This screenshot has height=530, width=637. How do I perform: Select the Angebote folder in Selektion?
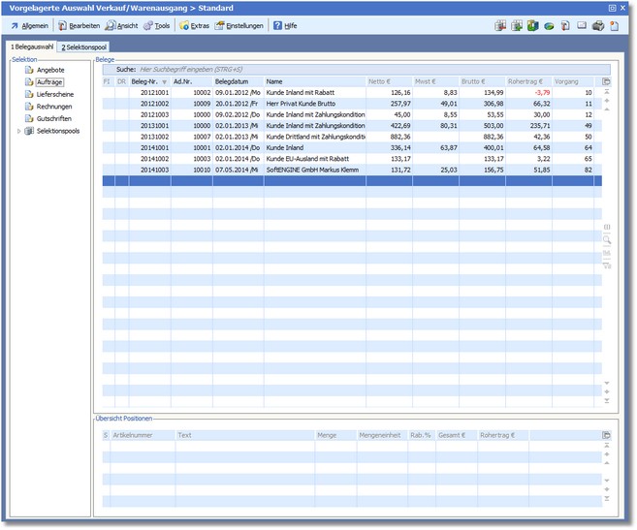[x=50, y=70]
